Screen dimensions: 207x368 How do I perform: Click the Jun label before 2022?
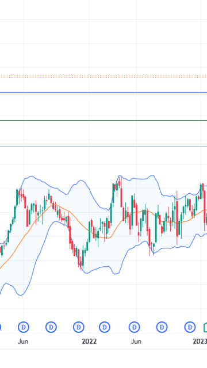point(23,342)
